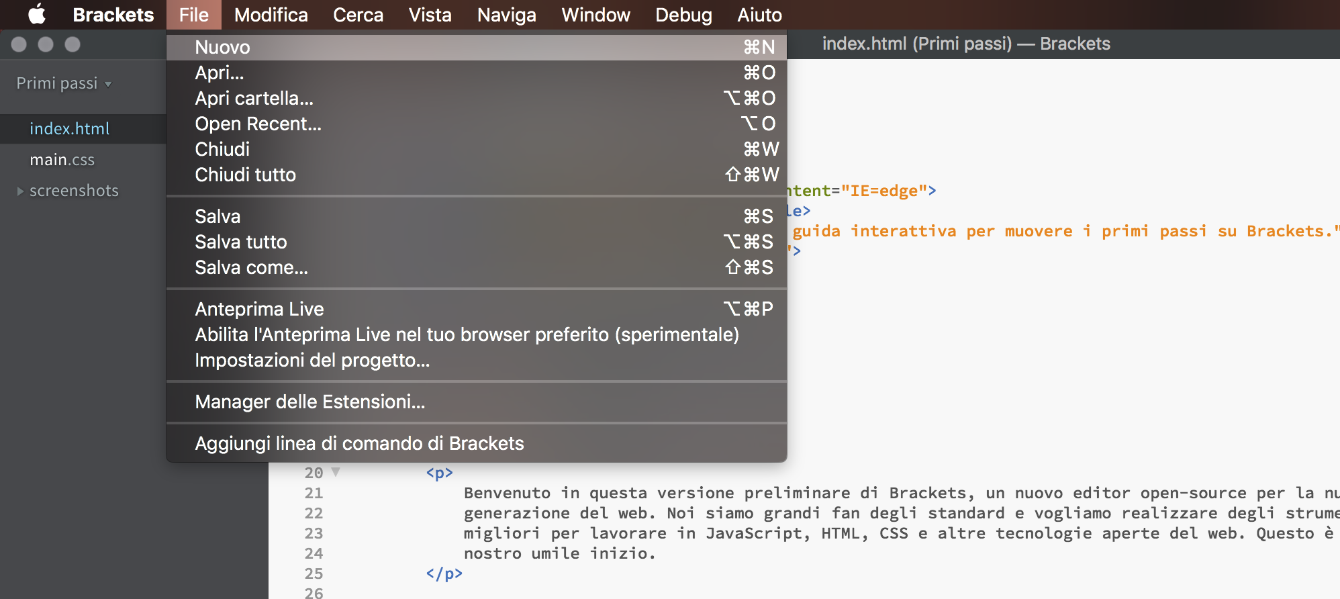Select index.html in the sidebar
The image size is (1340, 599).
(x=69, y=128)
